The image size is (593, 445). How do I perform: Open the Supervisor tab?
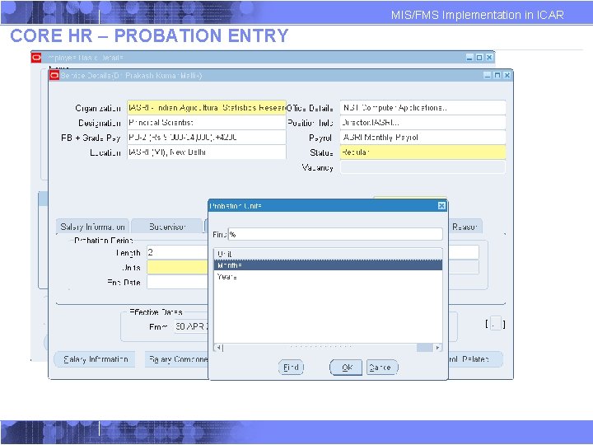pos(166,227)
